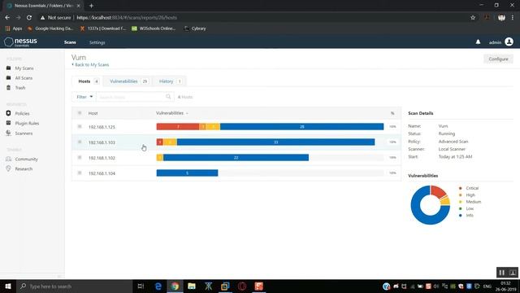This screenshot has height=293, width=520.
Task: Click the Configure button
Action: (x=498, y=59)
